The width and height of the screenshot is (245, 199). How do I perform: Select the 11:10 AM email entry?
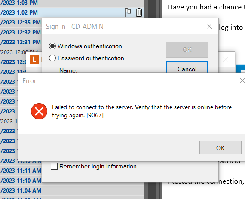tap(21, 181)
